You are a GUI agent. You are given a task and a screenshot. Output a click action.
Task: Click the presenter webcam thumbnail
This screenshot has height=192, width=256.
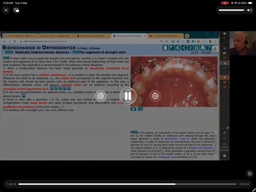tap(243, 43)
